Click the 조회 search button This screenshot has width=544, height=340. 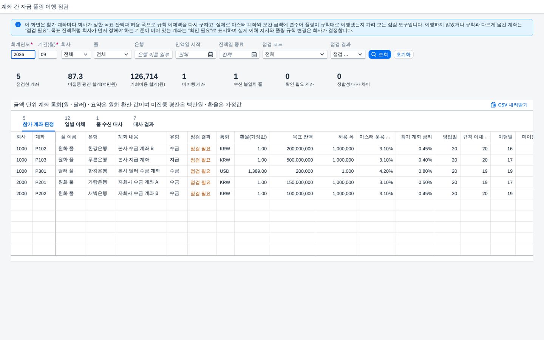[380, 54]
